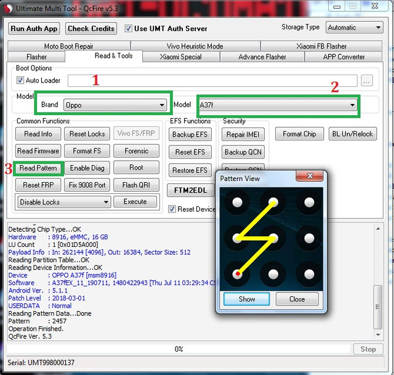This screenshot has width=394, height=375.
Task: Click the Stop button
Action: coord(368,349)
